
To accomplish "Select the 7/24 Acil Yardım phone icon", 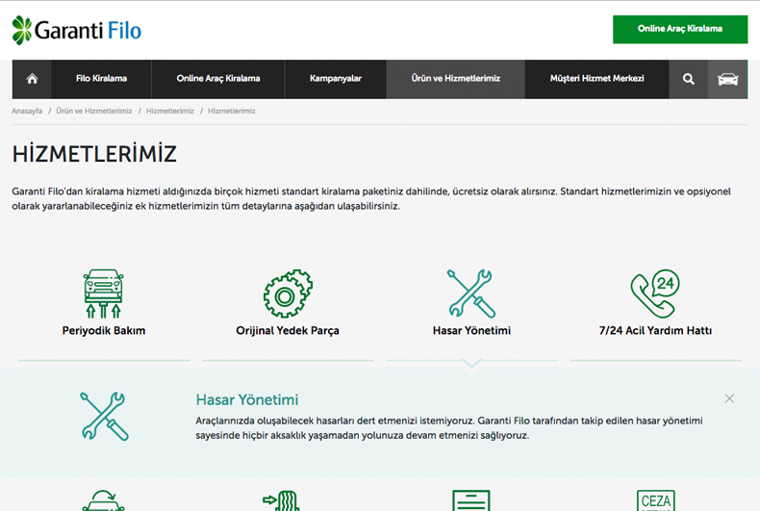I will [655, 294].
